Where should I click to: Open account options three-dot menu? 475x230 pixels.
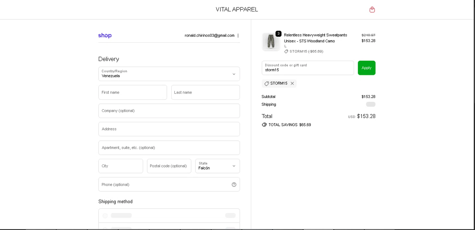[238, 35]
